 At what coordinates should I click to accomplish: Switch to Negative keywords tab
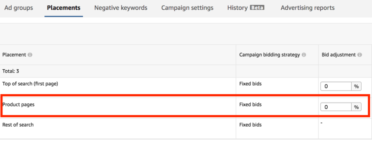pyautogui.click(x=121, y=8)
